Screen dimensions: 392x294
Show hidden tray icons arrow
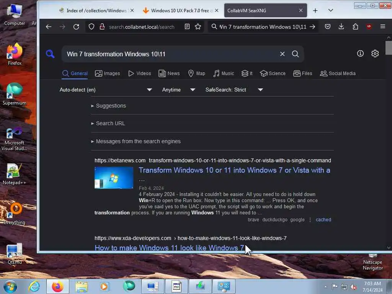[x=325, y=287]
